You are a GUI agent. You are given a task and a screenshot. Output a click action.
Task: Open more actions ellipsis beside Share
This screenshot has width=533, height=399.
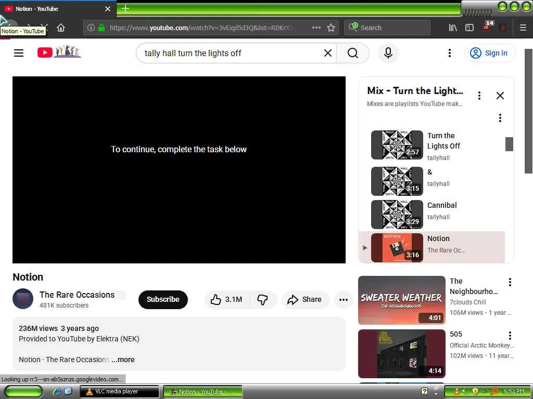coord(344,300)
